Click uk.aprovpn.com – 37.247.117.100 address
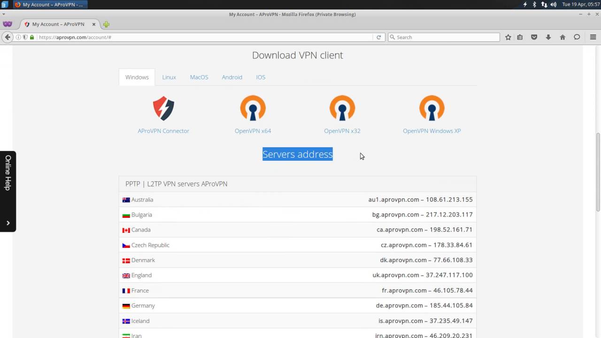The image size is (601, 338). 423,275
